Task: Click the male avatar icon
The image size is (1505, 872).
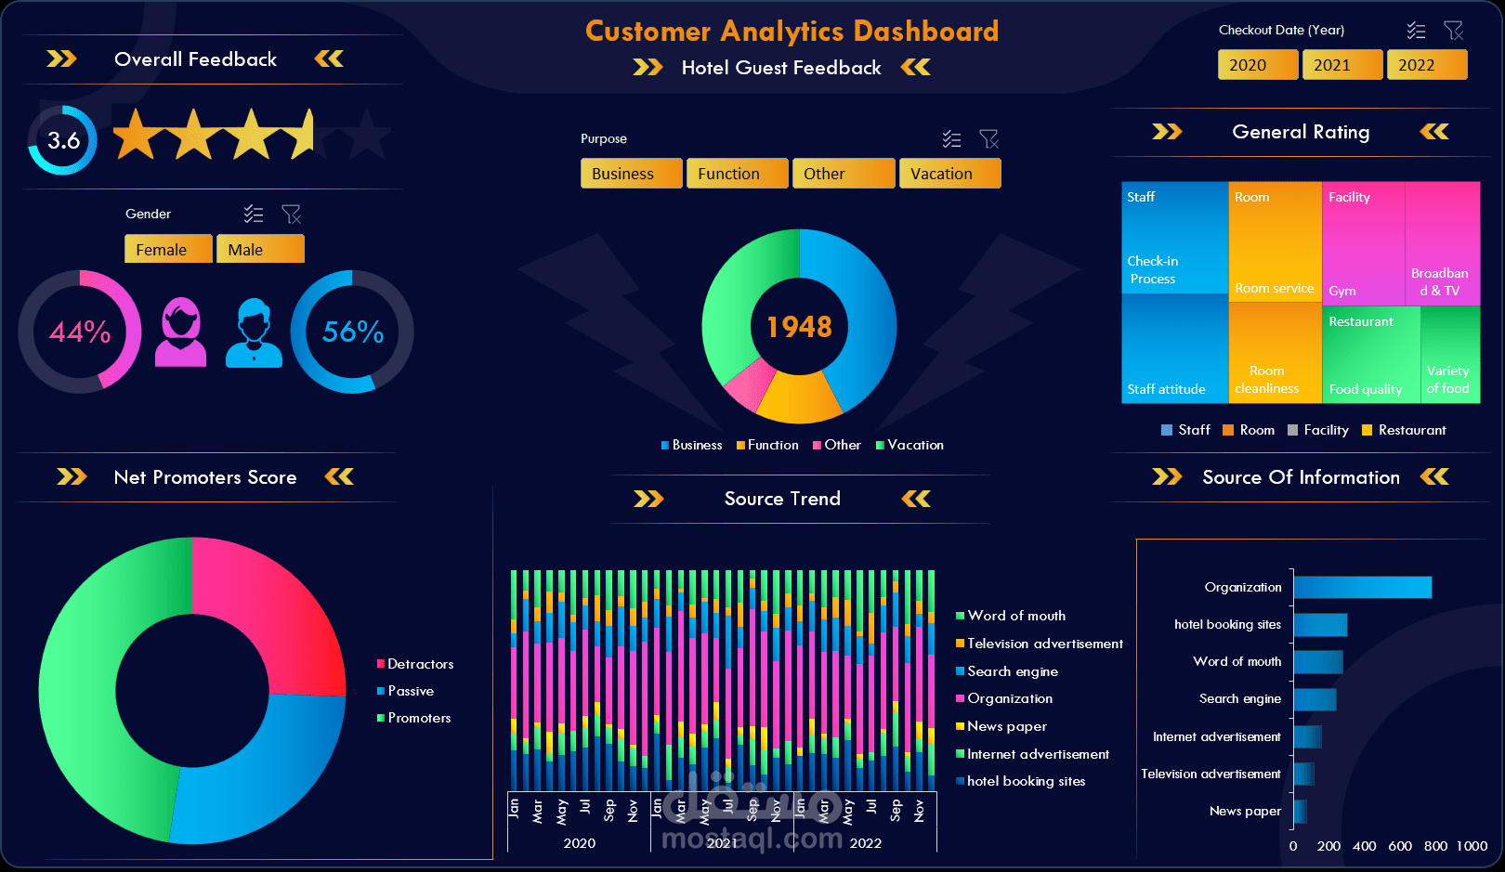Action: coord(253,332)
